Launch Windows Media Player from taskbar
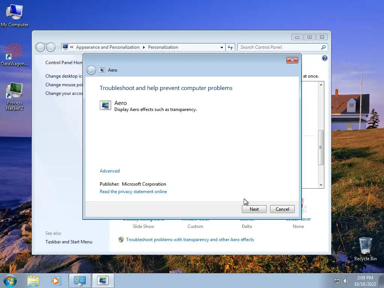The width and height of the screenshot is (384, 288). pos(56,280)
